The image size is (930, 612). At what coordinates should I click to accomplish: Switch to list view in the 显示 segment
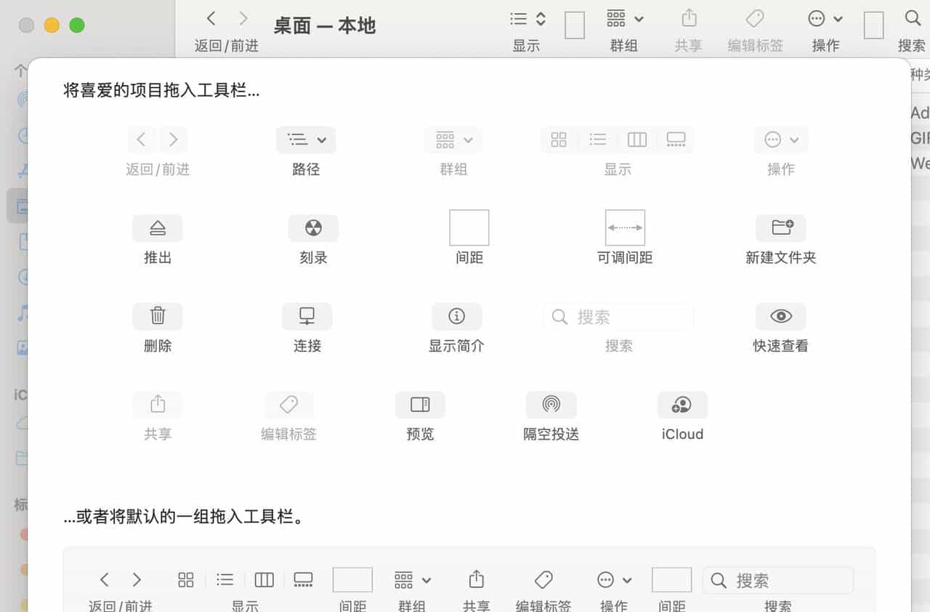(x=597, y=140)
